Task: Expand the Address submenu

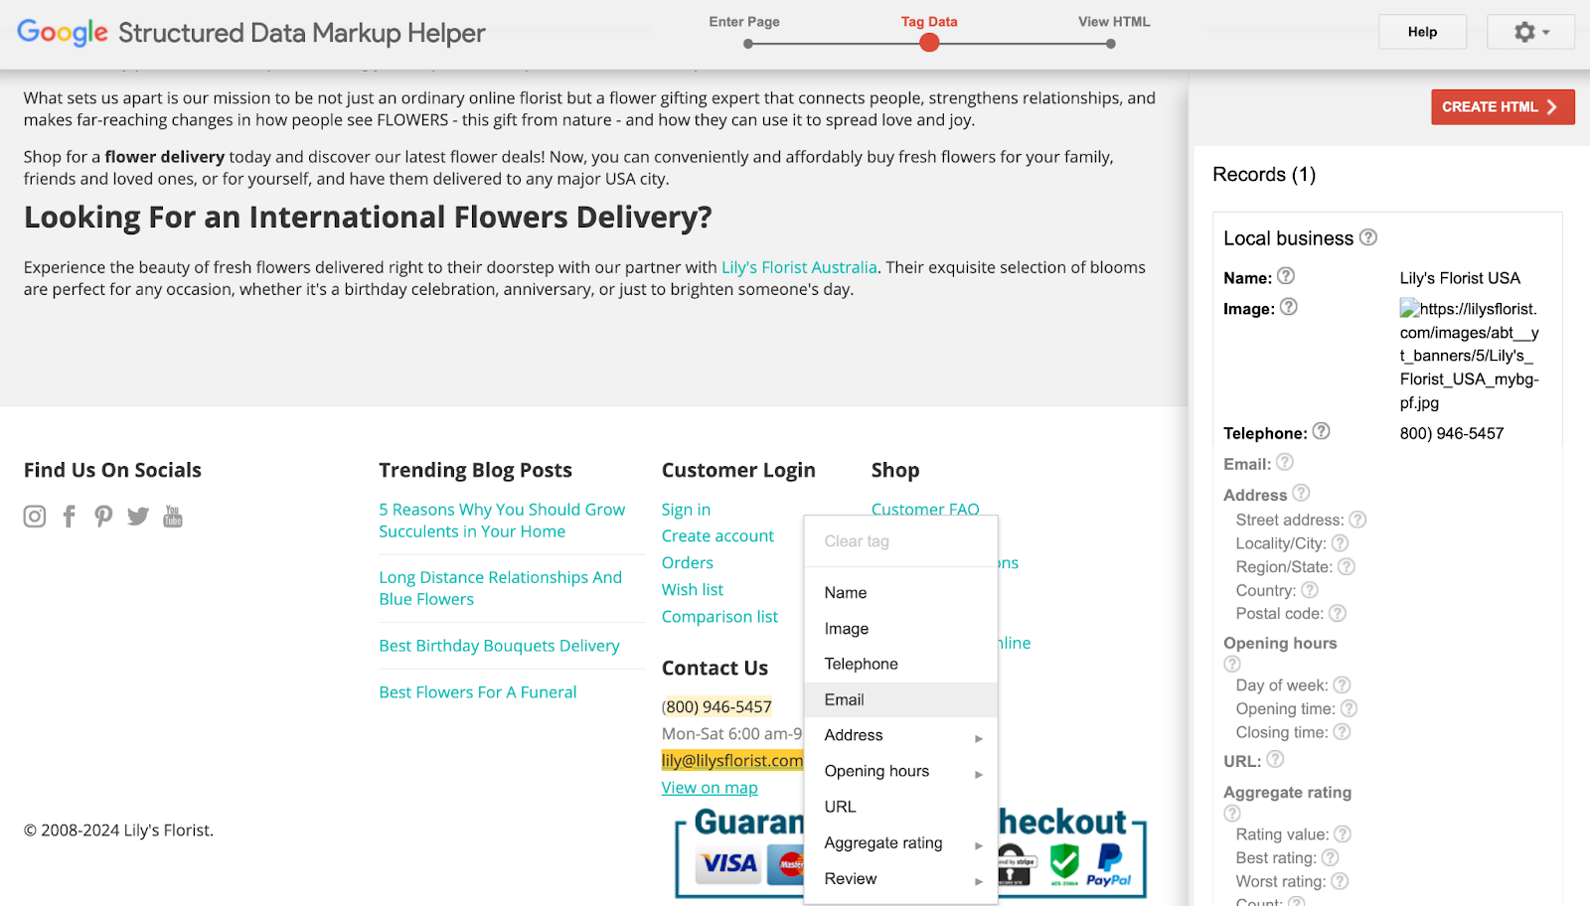Action: tap(900, 736)
